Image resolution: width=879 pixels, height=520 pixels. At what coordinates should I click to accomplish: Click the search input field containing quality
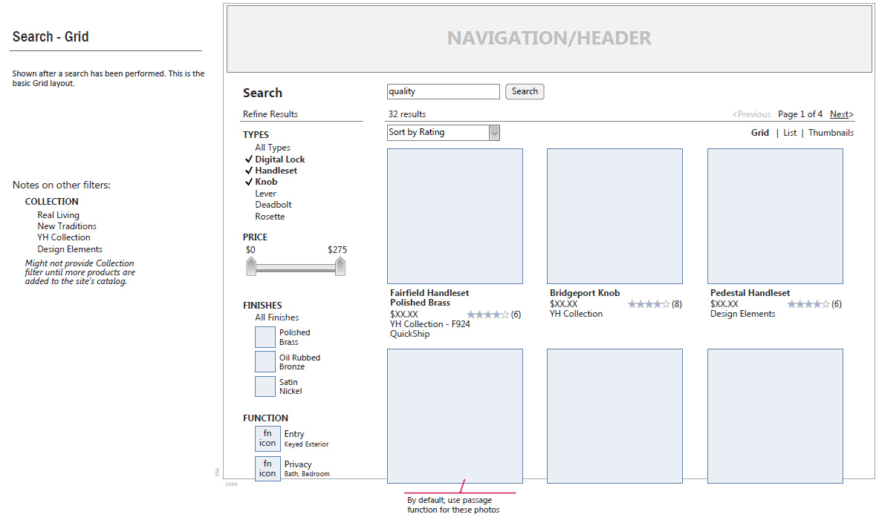coord(443,92)
